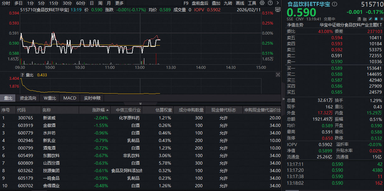This screenshot has width=384, height=191.
Task: Click the WP screen icon on chart
Action: (278, 9)
